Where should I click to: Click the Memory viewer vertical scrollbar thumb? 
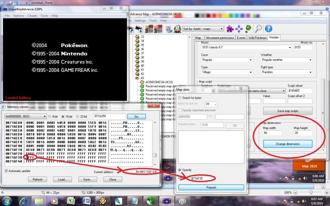(x=155, y=155)
